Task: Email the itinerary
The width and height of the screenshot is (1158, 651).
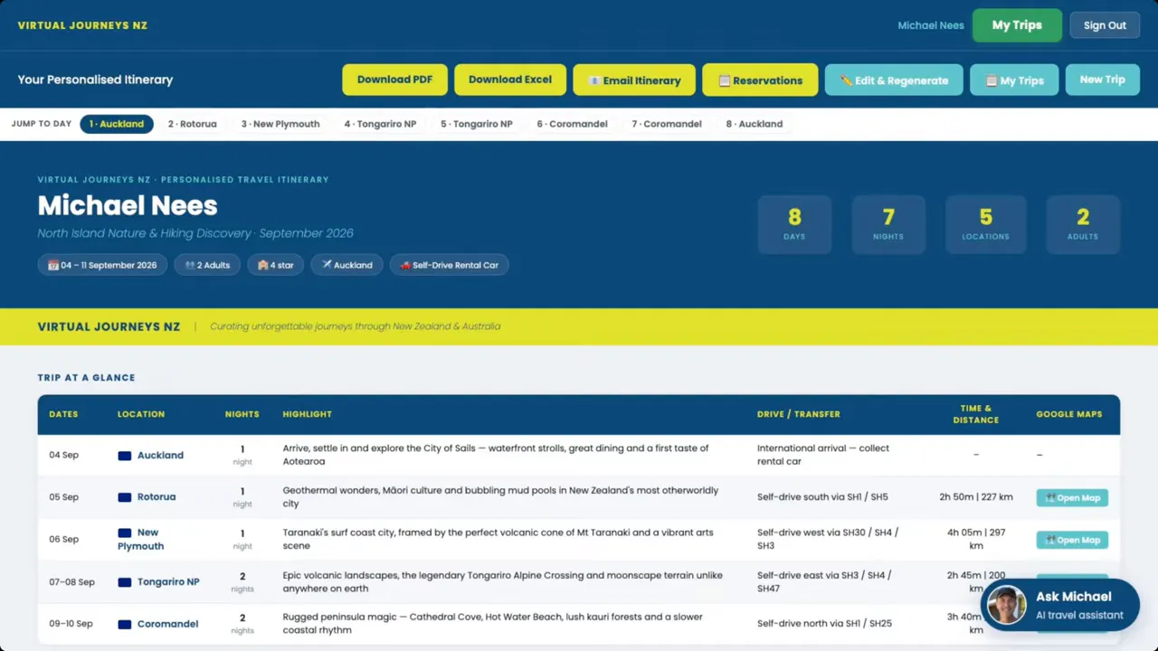Action: coord(634,80)
